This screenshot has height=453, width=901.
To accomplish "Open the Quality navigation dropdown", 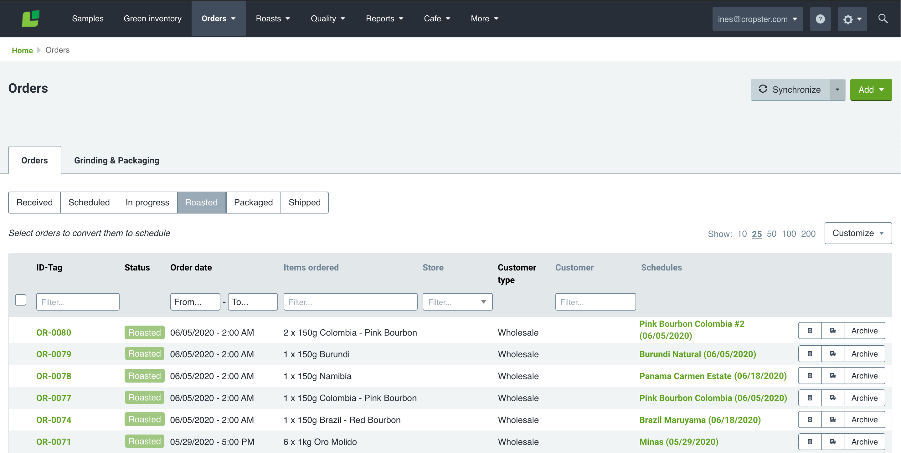I will [x=328, y=18].
